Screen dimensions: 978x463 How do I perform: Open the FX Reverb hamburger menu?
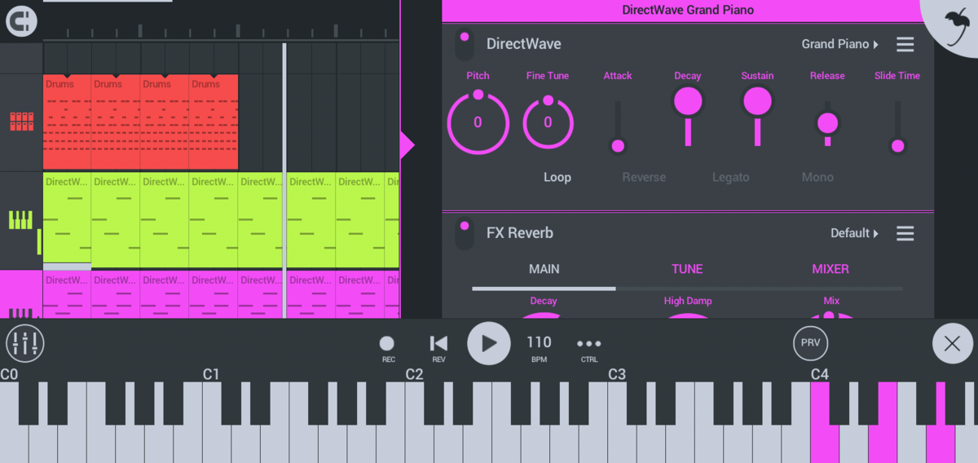click(x=905, y=233)
